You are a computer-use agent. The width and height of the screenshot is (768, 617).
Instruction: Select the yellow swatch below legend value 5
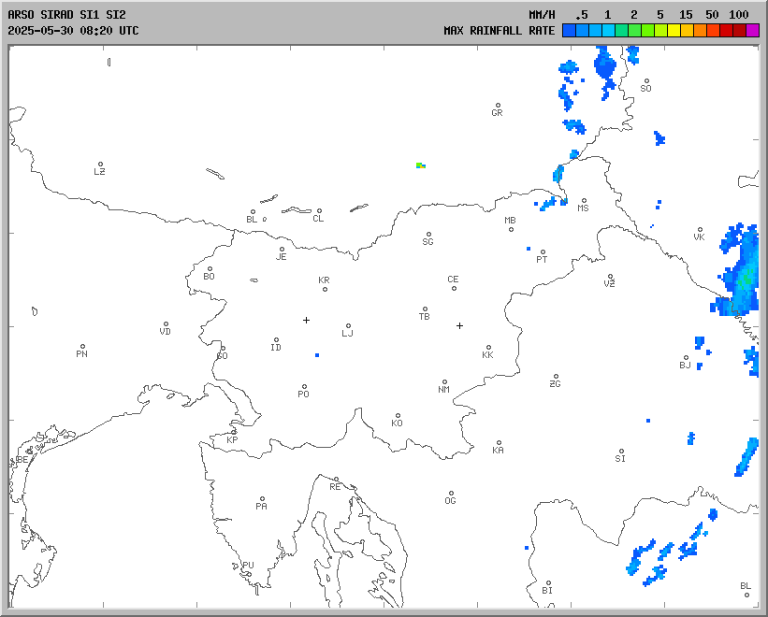tap(660, 30)
